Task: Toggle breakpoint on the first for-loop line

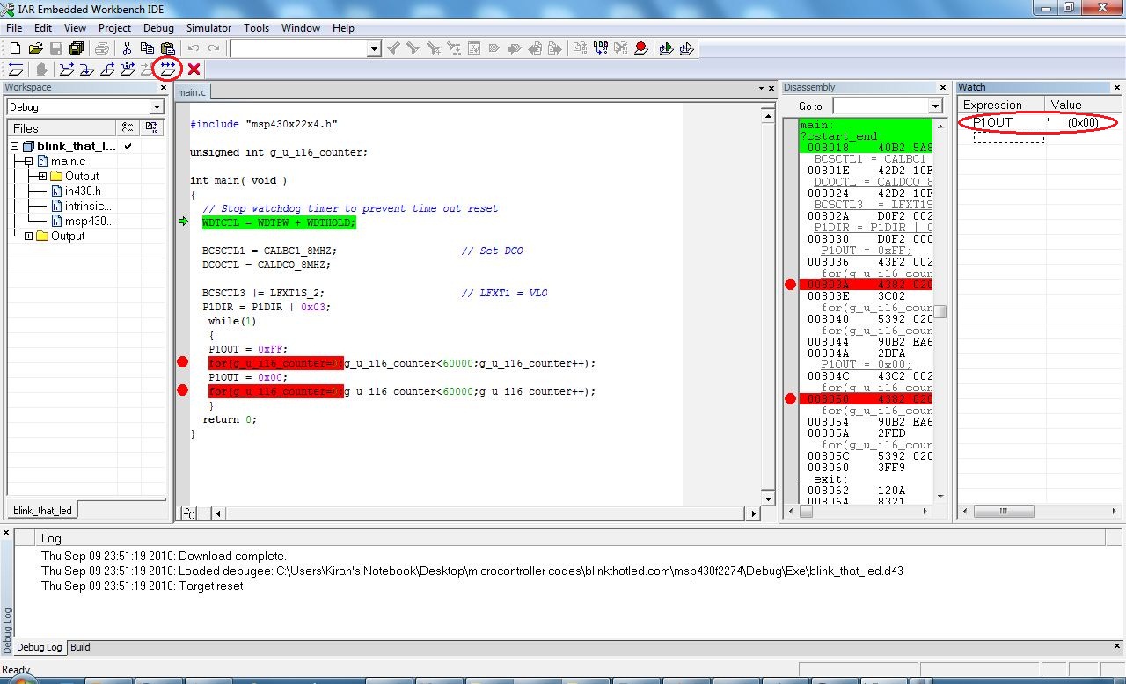Action: (x=182, y=362)
